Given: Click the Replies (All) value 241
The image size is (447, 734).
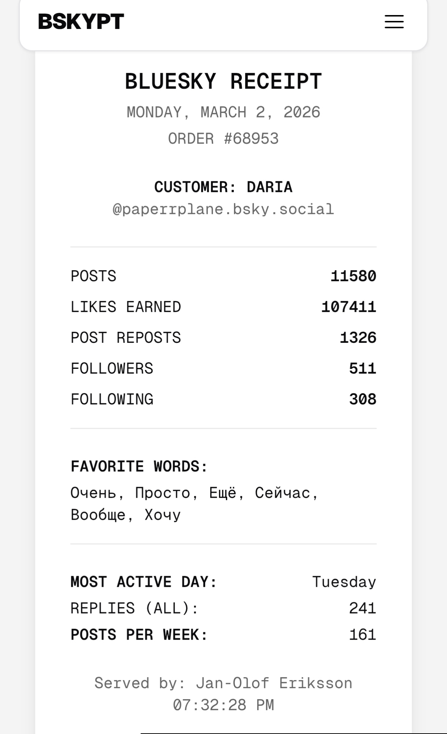Looking at the screenshot, I should 362,608.
